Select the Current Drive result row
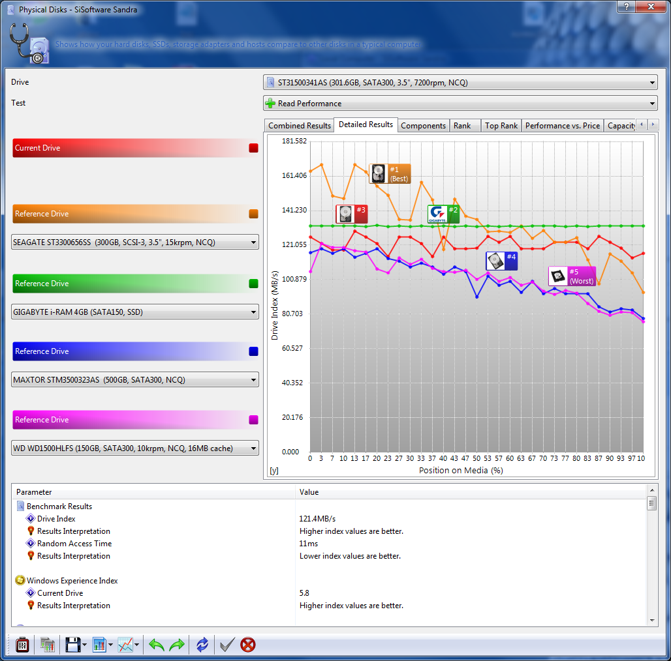 click(329, 593)
